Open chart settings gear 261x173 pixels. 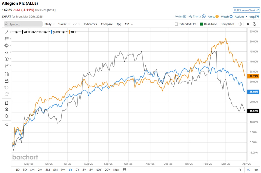(240, 24)
